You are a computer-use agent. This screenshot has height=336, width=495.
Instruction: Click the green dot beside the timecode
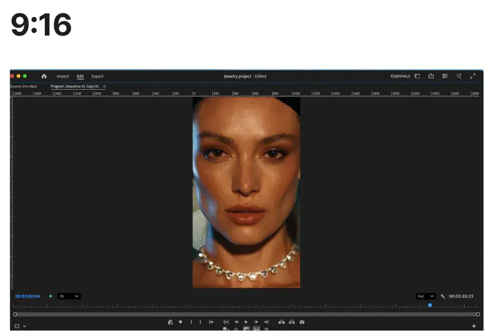click(x=51, y=296)
